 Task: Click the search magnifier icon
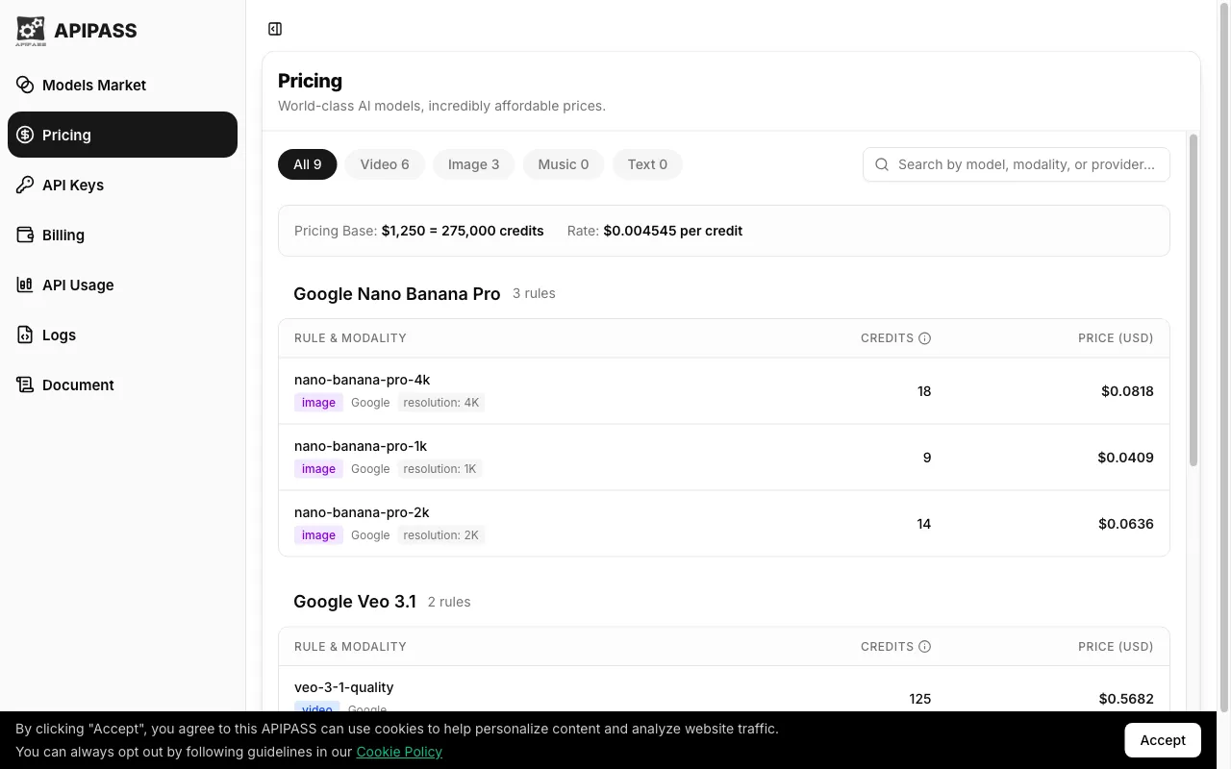[x=882, y=164]
